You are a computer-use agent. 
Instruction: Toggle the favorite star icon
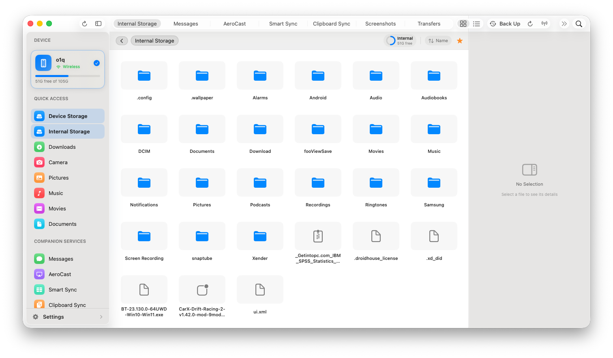point(460,41)
